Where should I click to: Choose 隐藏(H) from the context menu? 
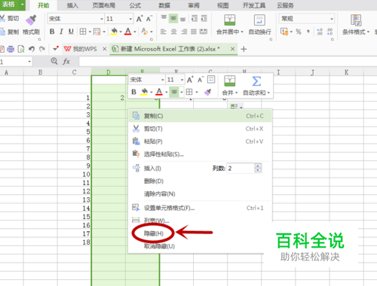[154, 233]
